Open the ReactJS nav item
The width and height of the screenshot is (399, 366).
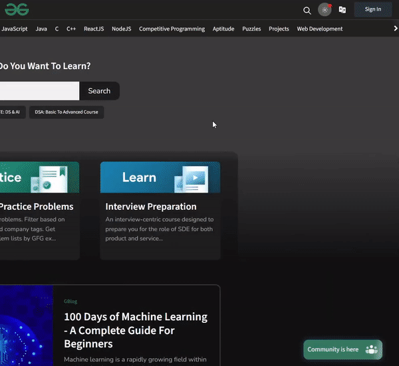(94, 29)
